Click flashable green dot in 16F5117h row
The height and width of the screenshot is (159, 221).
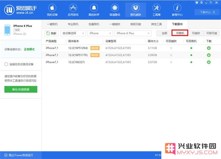click(191, 55)
